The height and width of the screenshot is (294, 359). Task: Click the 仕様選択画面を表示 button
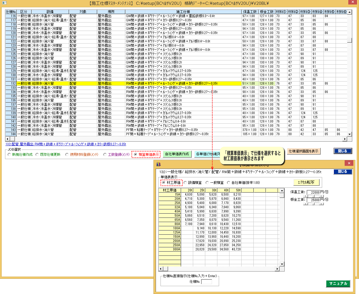(304, 151)
